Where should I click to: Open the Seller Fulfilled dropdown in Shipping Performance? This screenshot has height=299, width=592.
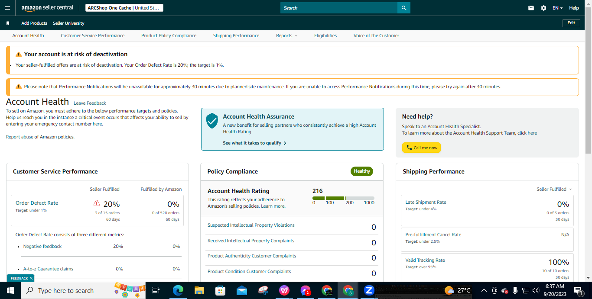tap(554, 189)
